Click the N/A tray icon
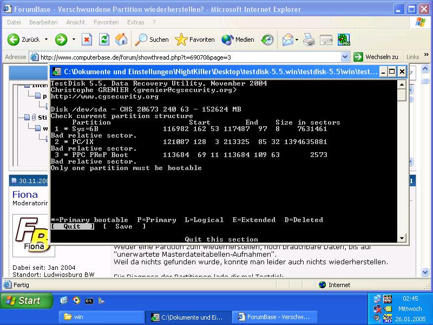Image resolution: width=433 pixels, height=325 pixels. (x=388, y=299)
